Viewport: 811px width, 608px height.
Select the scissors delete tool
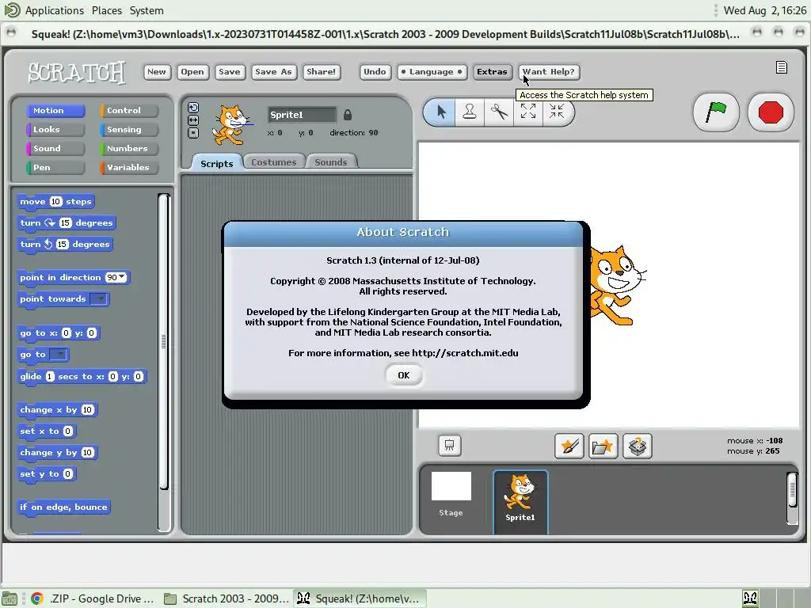click(499, 112)
